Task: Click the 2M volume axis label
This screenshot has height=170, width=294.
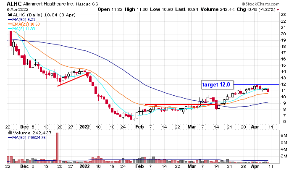Action: point(284,156)
